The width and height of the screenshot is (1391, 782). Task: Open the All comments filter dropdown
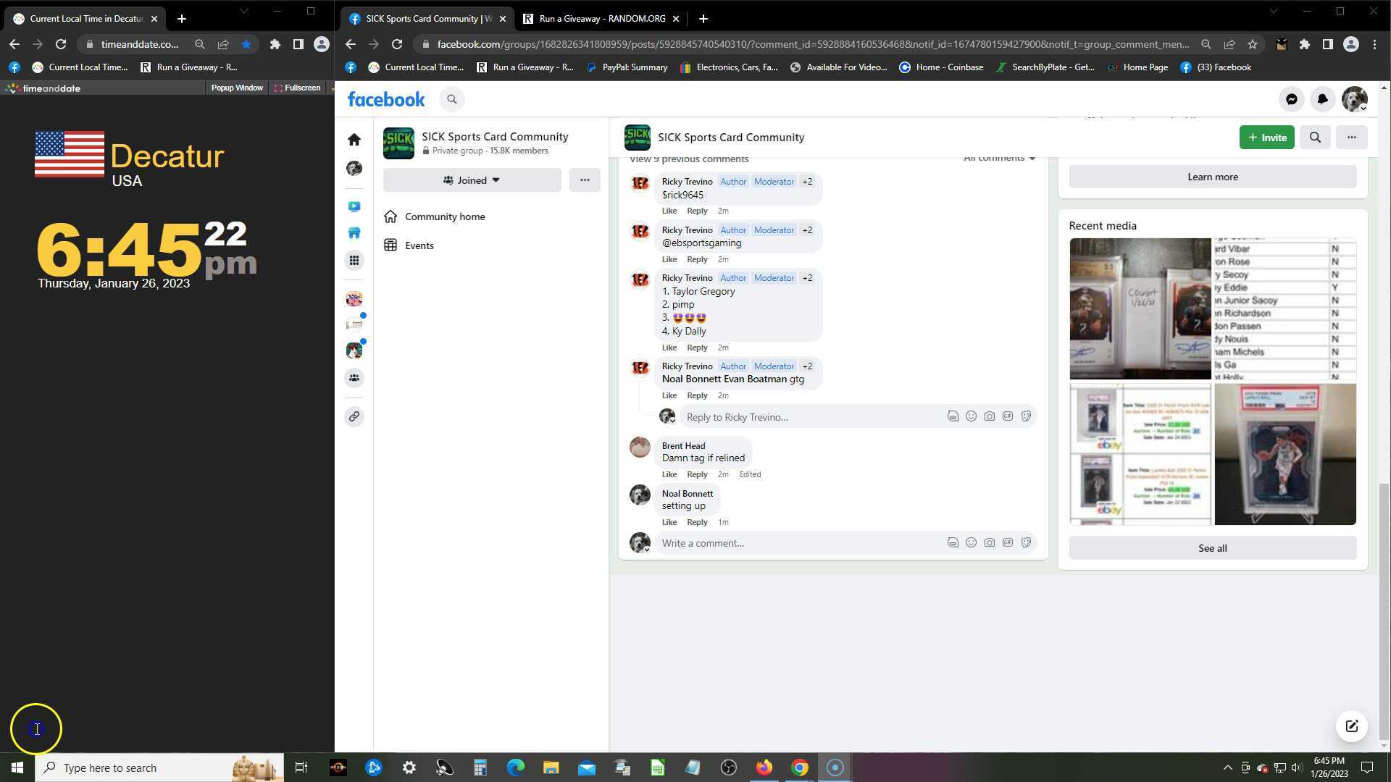coord(999,158)
